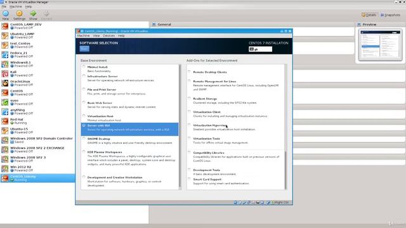Click the green Show arrow toolbar icon
The image size is (406, 228).
click(33, 13)
